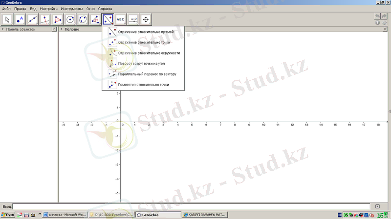Close the Панель объектов panel
Viewport: 391px width, 219px height.
tap(54, 29)
